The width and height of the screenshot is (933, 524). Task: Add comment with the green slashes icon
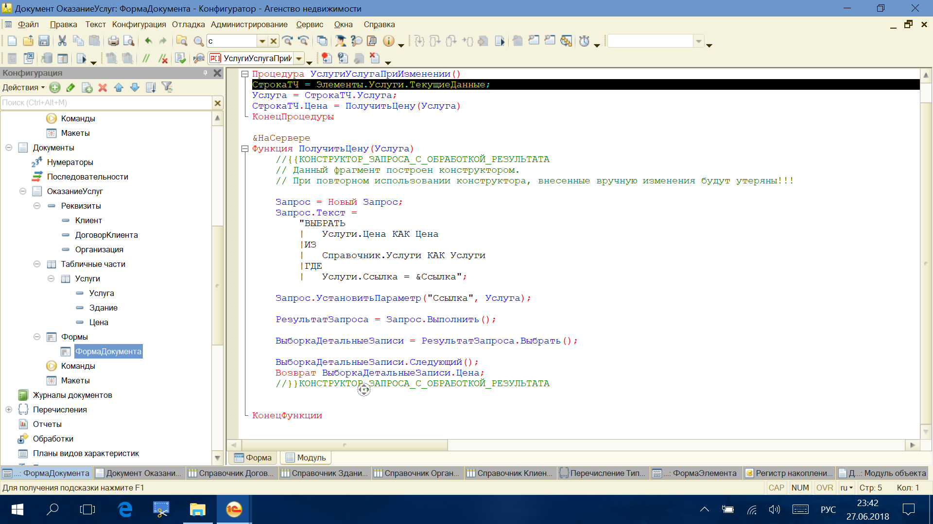(x=146, y=59)
